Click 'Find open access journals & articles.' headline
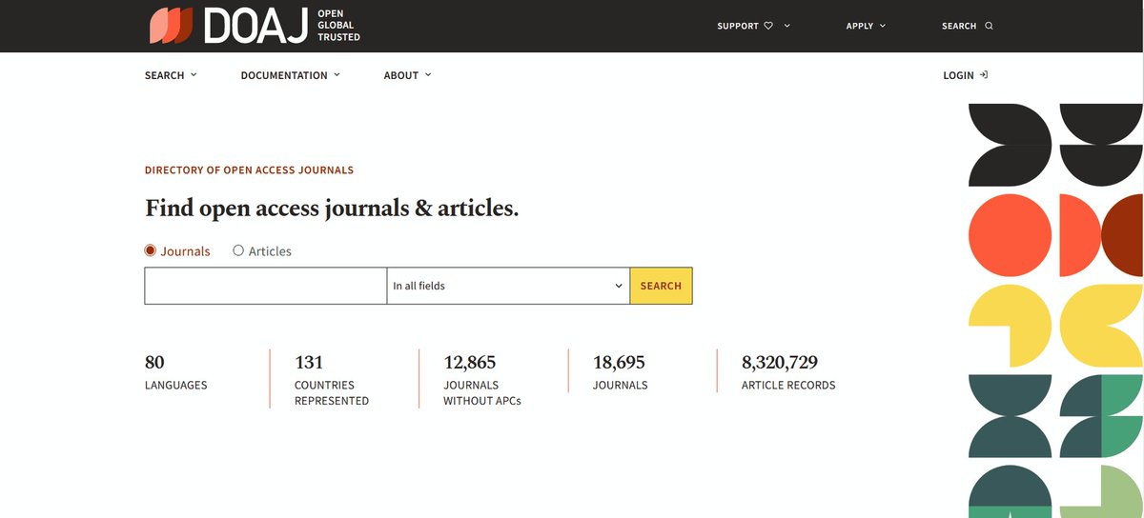This screenshot has height=518, width=1144. tap(332, 209)
